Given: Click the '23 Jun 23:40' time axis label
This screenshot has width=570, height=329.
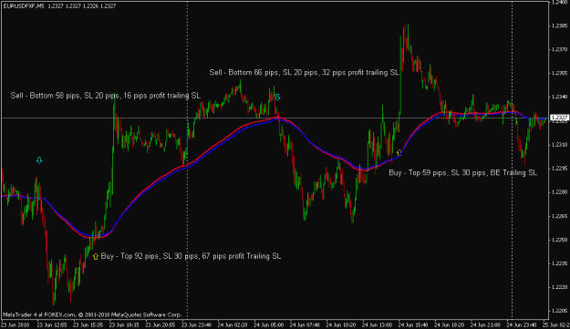Looking at the screenshot, I should [196, 324].
